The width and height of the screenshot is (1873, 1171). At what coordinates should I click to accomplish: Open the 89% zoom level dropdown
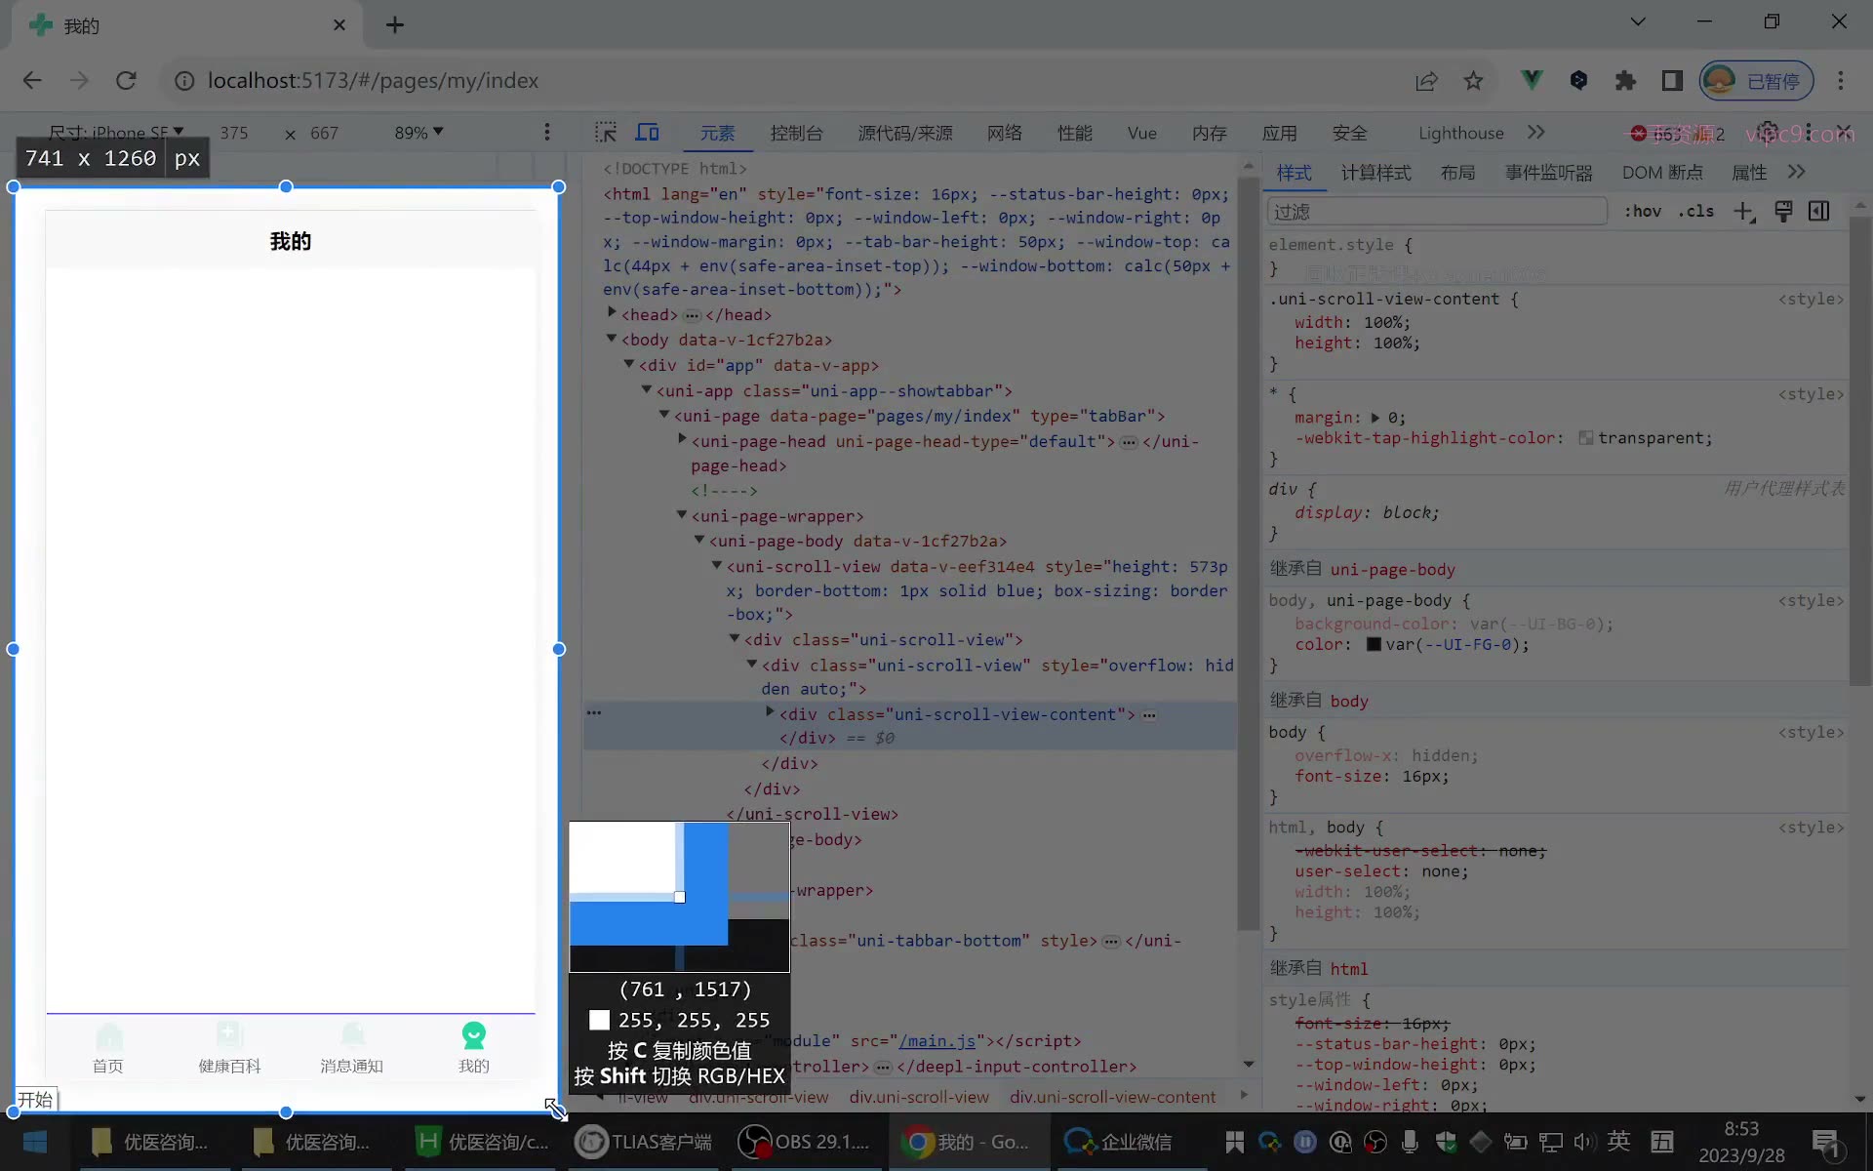tap(418, 133)
